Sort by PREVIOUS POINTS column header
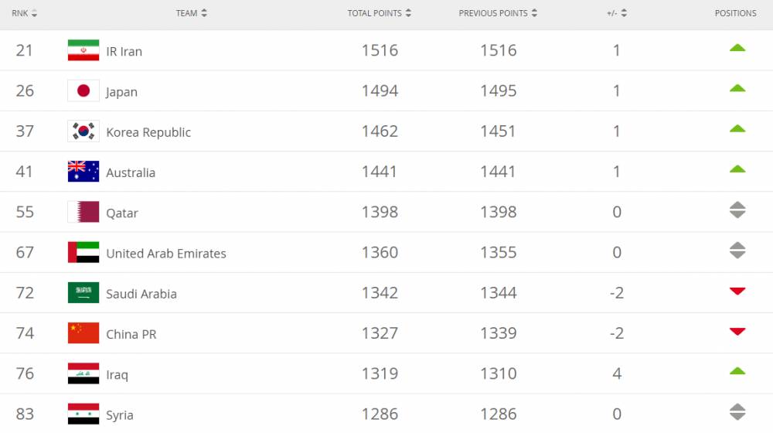The width and height of the screenshot is (773, 433). click(498, 13)
